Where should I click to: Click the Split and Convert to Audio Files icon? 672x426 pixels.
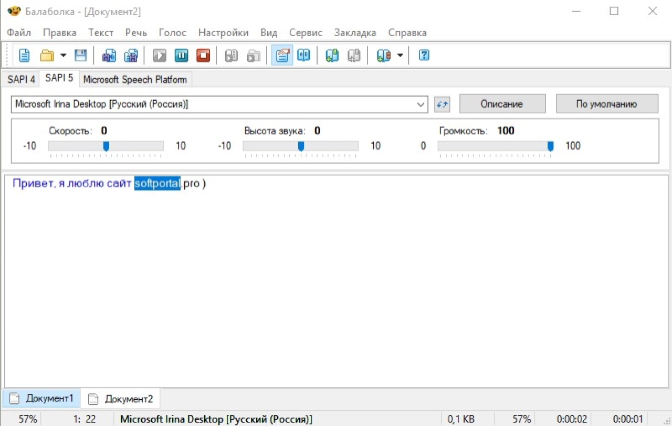[x=131, y=55]
